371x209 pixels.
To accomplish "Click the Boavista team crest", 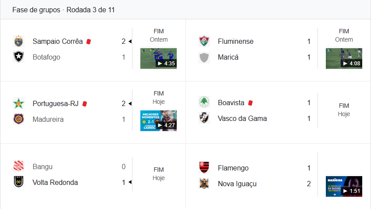I will (x=204, y=103).
